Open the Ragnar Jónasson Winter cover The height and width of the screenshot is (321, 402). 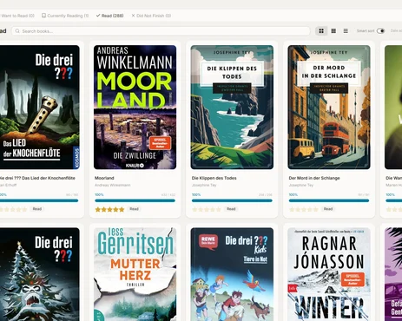329,274
